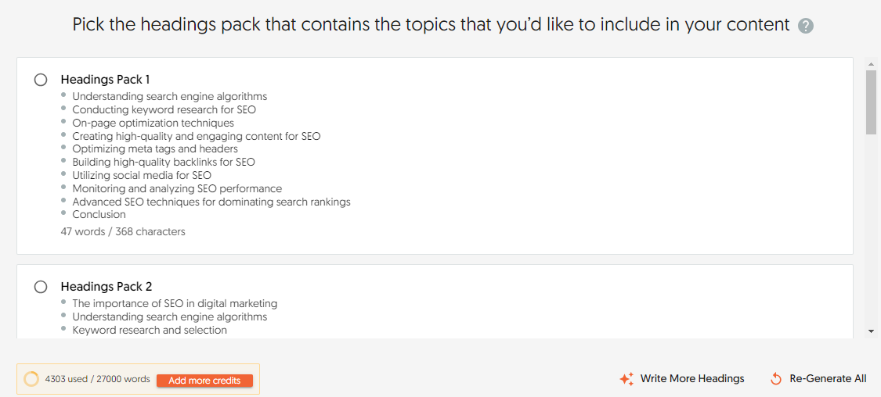The width and height of the screenshot is (881, 397).
Task: Click the Add more credits button
Action: (x=204, y=381)
